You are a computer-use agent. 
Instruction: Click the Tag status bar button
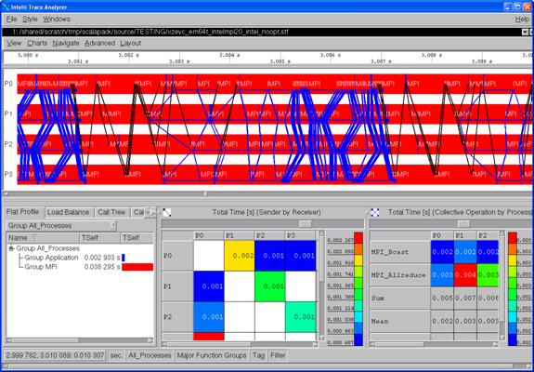[x=258, y=355]
